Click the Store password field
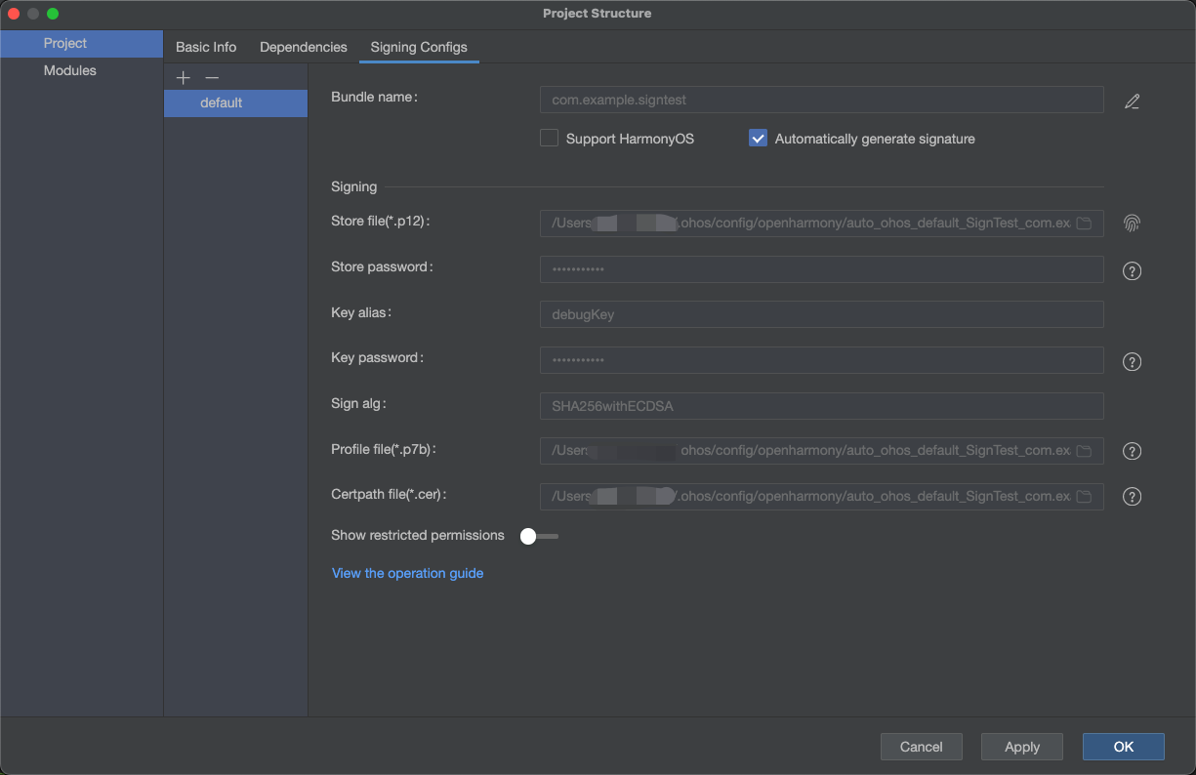The width and height of the screenshot is (1196, 775). pyautogui.click(x=822, y=269)
